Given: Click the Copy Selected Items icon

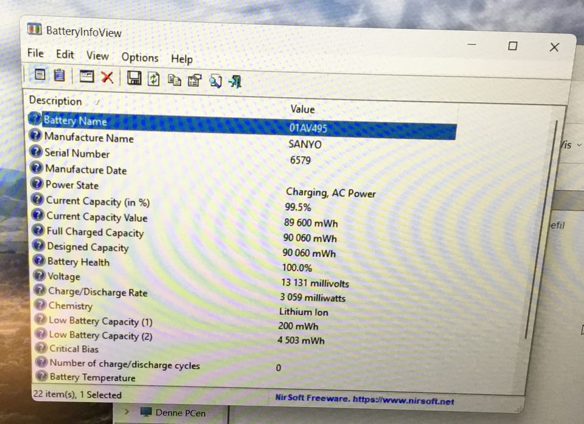Looking at the screenshot, I should pos(175,80).
